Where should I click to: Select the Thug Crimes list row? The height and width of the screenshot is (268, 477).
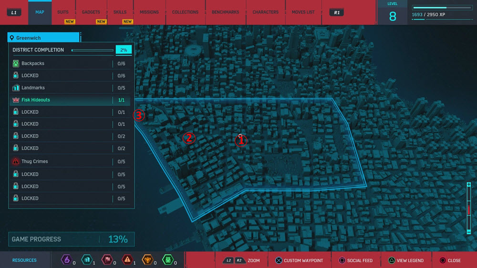71,161
